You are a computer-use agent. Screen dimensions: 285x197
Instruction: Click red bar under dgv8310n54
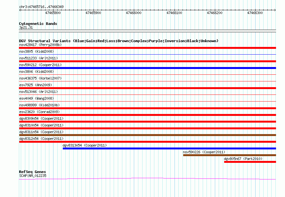[x=147, y=128]
